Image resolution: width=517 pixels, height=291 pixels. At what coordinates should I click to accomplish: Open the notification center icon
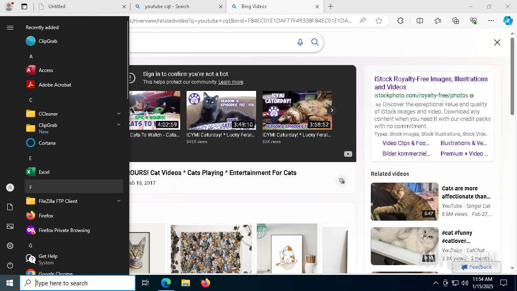(x=504, y=283)
